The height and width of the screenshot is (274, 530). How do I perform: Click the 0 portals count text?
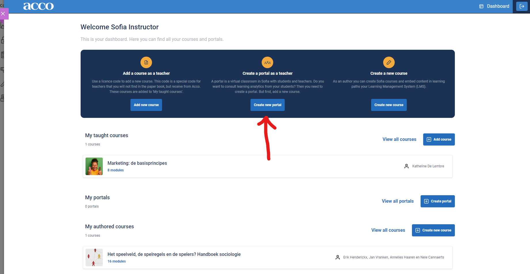click(x=92, y=206)
